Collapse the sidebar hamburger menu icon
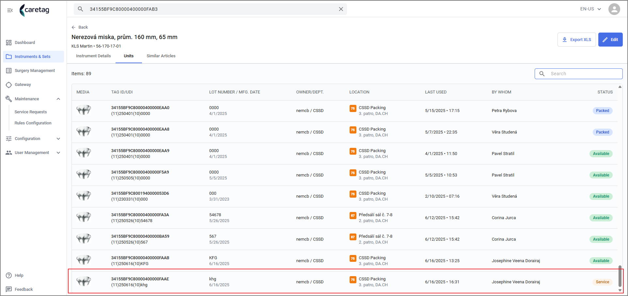Viewport: 628px width, 296px height. [x=10, y=10]
